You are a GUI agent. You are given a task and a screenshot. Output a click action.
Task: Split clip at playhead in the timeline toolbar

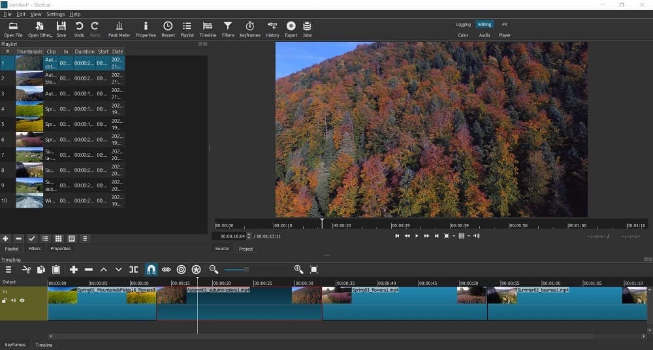click(134, 270)
